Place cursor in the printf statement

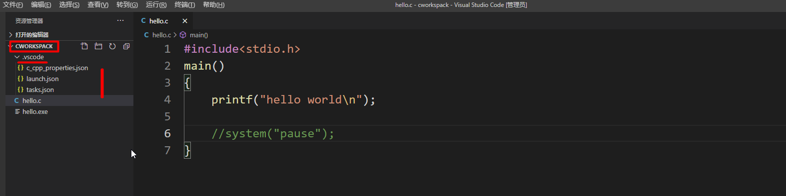[293, 99]
